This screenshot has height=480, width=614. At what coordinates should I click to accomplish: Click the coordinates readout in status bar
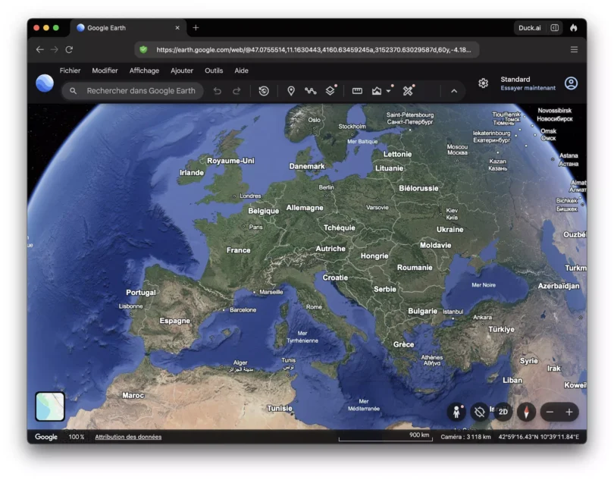point(538,437)
